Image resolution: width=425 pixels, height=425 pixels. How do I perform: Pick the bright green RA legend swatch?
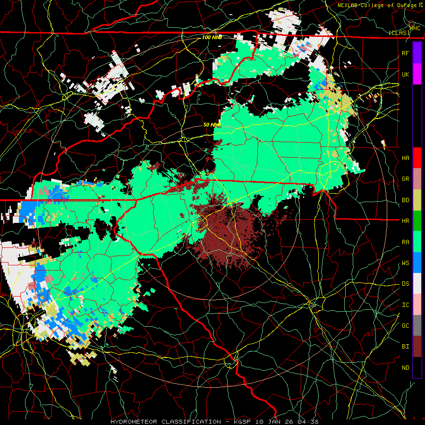click(x=417, y=242)
